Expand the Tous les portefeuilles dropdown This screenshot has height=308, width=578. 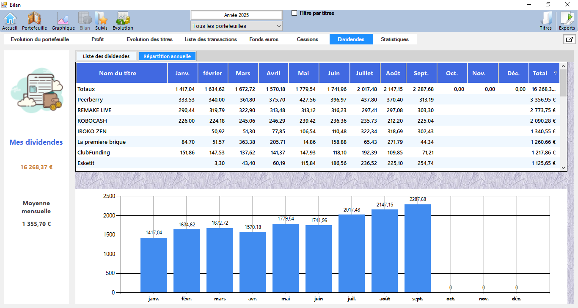pos(237,26)
